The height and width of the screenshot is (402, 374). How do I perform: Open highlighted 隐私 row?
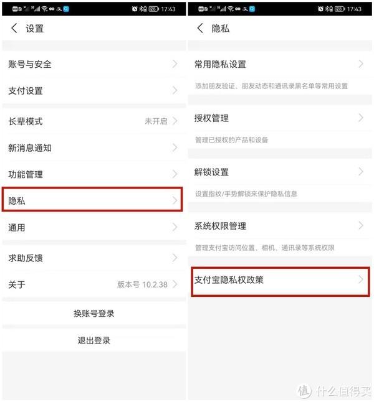point(92,200)
